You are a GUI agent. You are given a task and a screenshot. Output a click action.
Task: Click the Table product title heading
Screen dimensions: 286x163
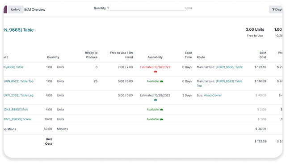click(18, 30)
